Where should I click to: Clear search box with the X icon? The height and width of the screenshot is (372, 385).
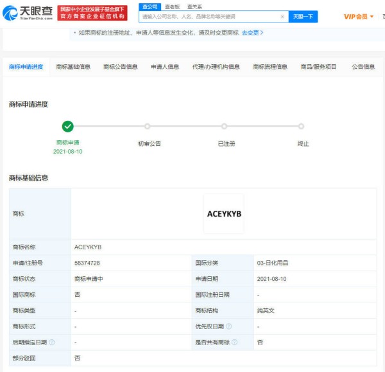click(282, 17)
